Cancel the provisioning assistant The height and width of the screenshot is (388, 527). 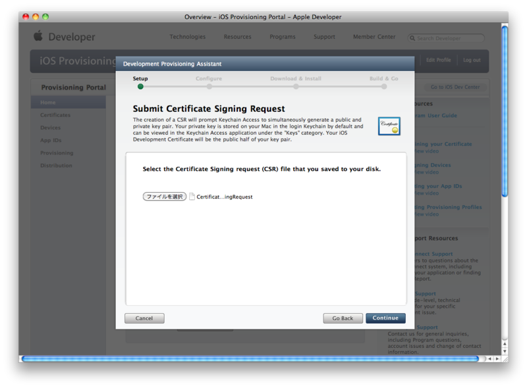coord(144,318)
